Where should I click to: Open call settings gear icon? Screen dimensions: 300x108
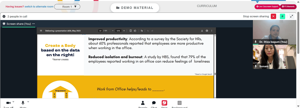[4, 16]
